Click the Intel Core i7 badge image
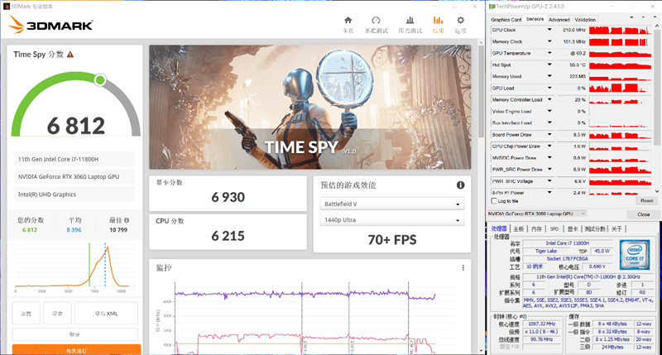662x355 pixels. (x=634, y=255)
